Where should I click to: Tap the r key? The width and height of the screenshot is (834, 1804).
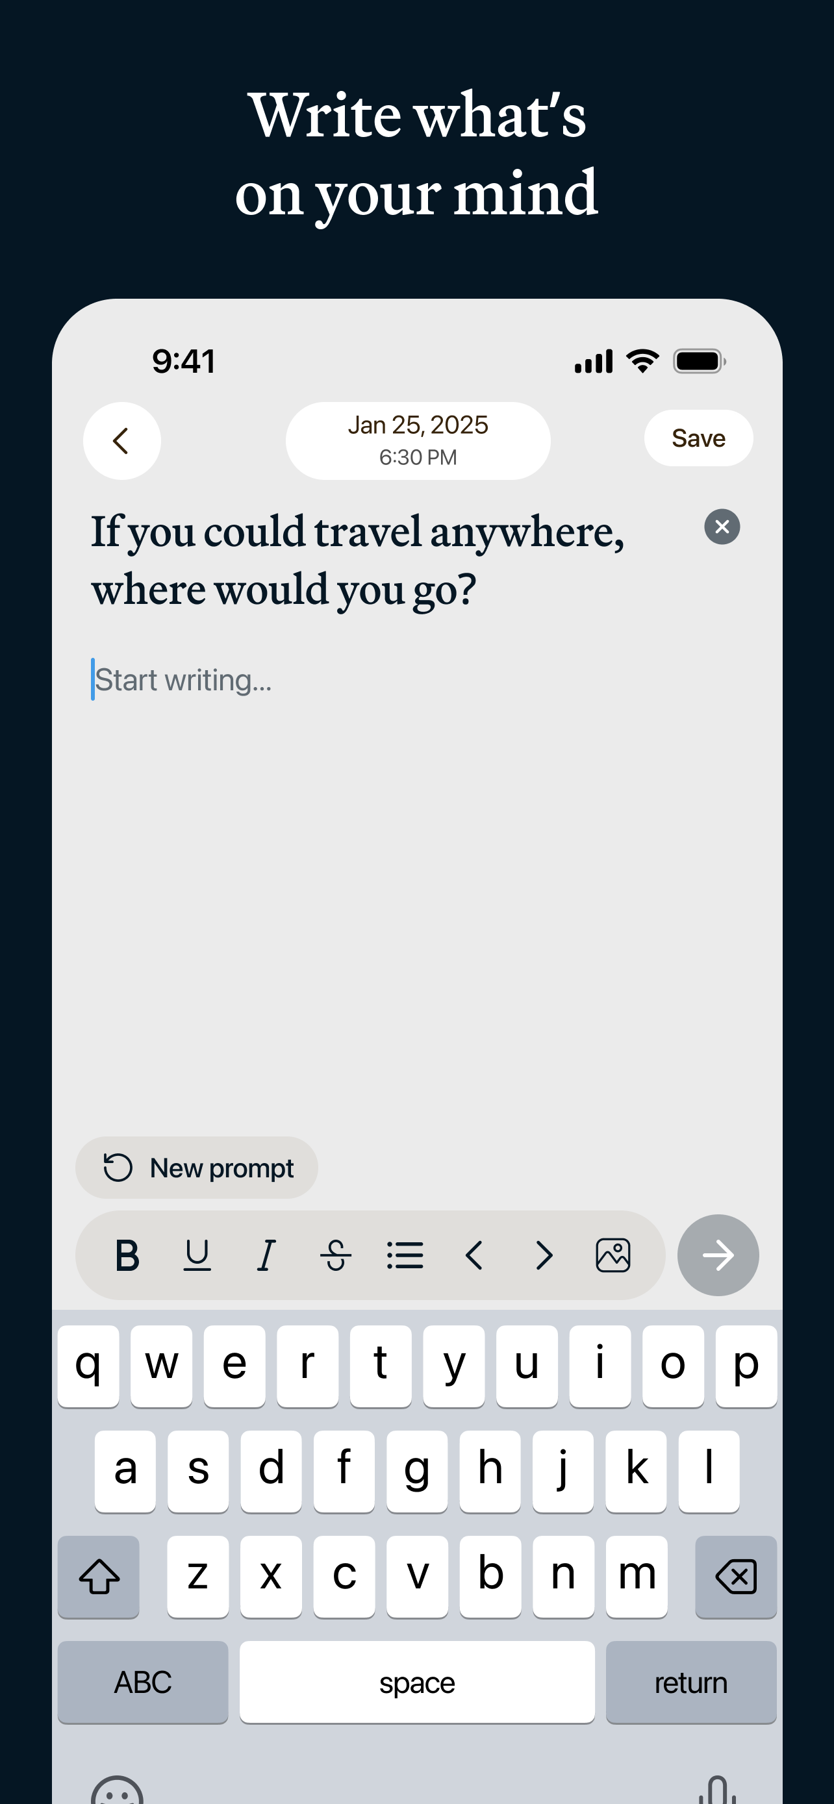pyautogui.click(x=307, y=1366)
